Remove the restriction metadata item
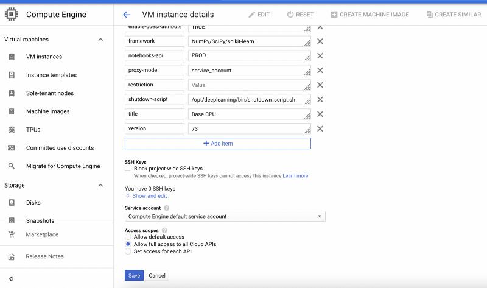This screenshot has width=487, height=288. point(320,85)
